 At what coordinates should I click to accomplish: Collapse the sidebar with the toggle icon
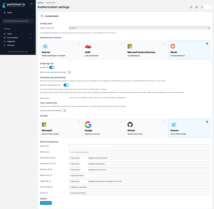[31, 4]
